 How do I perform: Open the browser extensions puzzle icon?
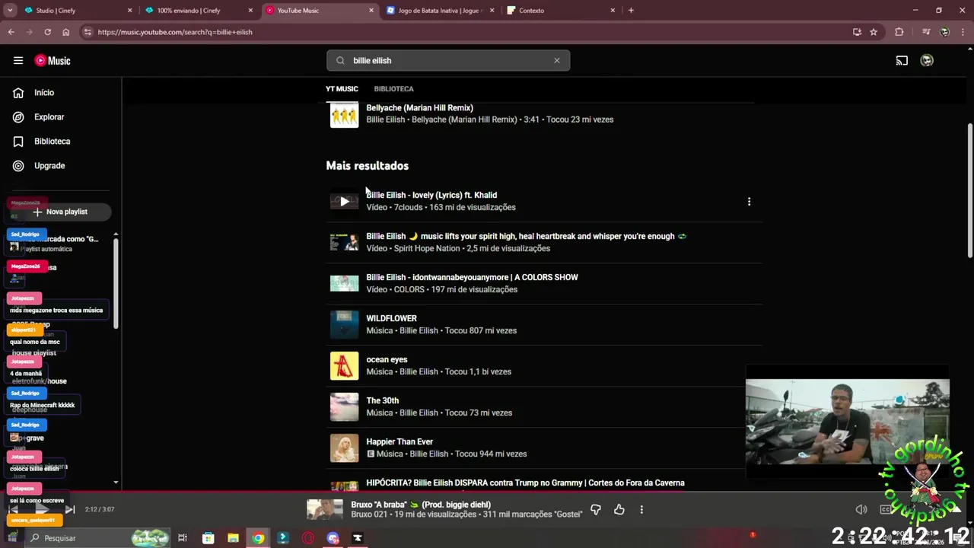pyautogui.click(x=899, y=32)
